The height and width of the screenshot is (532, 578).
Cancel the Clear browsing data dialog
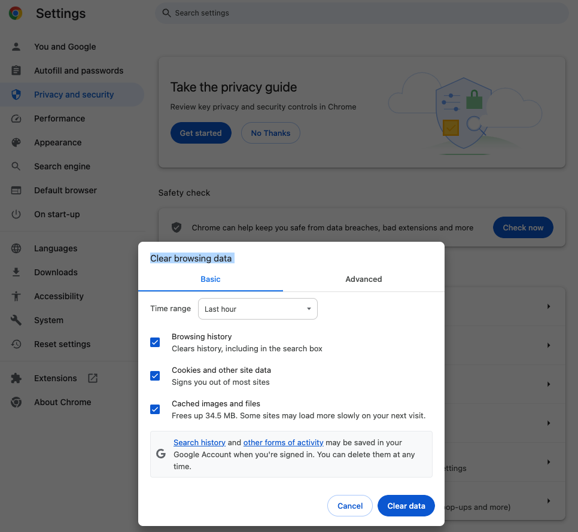pos(350,506)
